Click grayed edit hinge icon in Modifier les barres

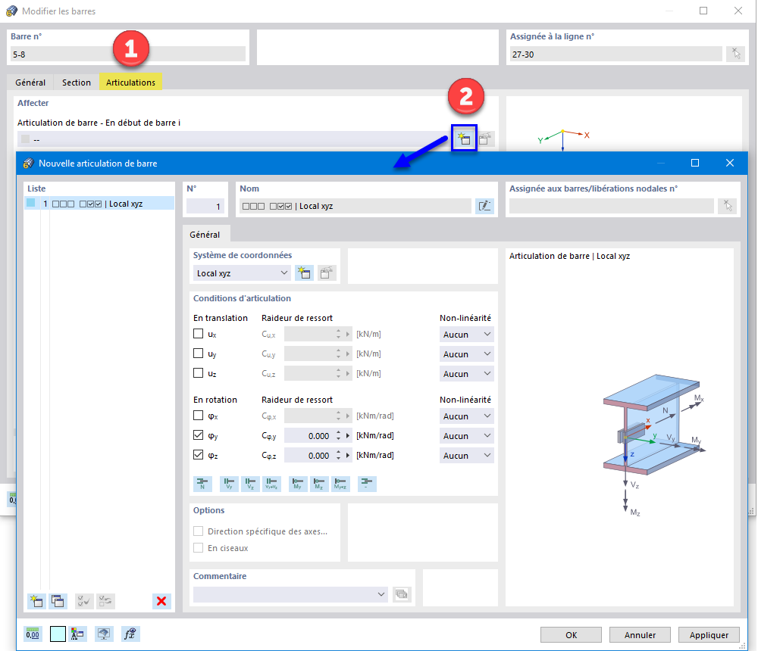(x=485, y=139)
